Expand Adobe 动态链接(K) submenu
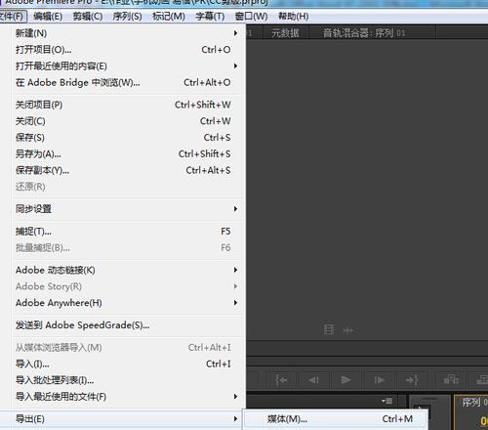The width and height of the screenshot is (488, 430). point(127,270)
